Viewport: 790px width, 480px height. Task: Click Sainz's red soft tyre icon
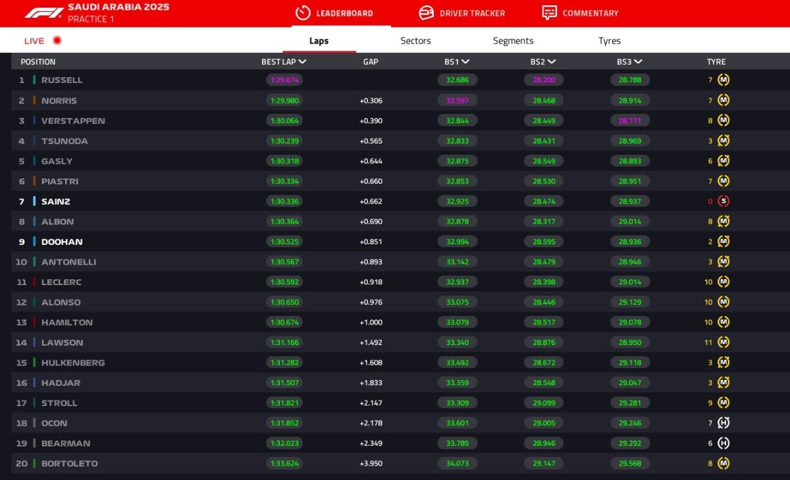[x=724, y=201]
